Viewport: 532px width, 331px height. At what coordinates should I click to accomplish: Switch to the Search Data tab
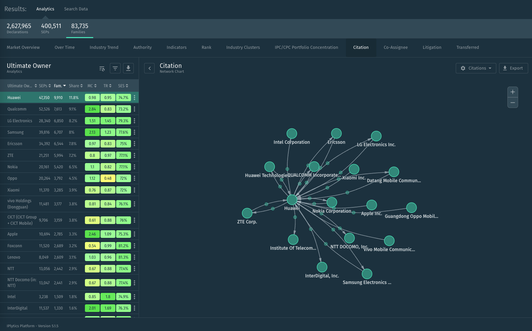coord(76,9)
